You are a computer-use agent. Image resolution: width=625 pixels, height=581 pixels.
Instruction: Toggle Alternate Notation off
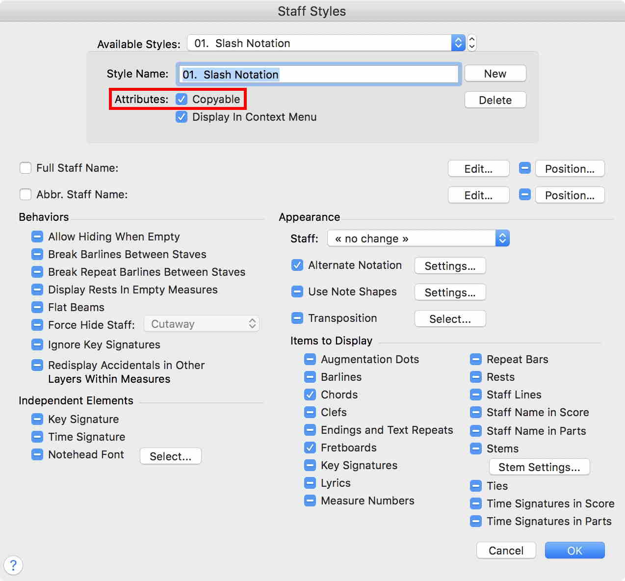(297, 265)
